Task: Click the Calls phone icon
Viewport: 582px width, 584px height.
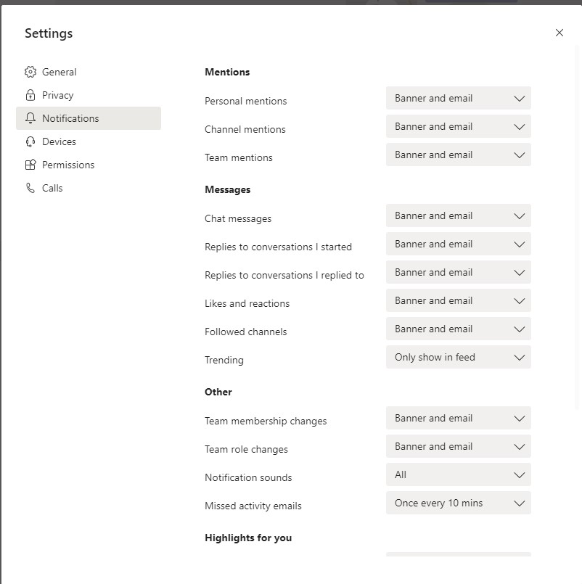Action: [30, 188]
